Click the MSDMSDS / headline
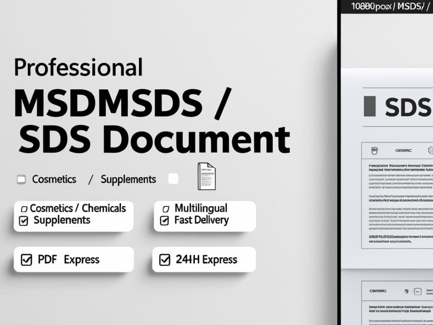 coord(123,103)
